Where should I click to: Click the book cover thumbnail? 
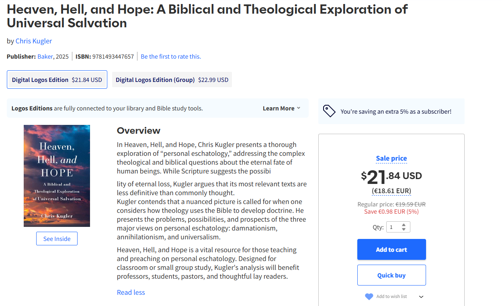pos(57,176)
